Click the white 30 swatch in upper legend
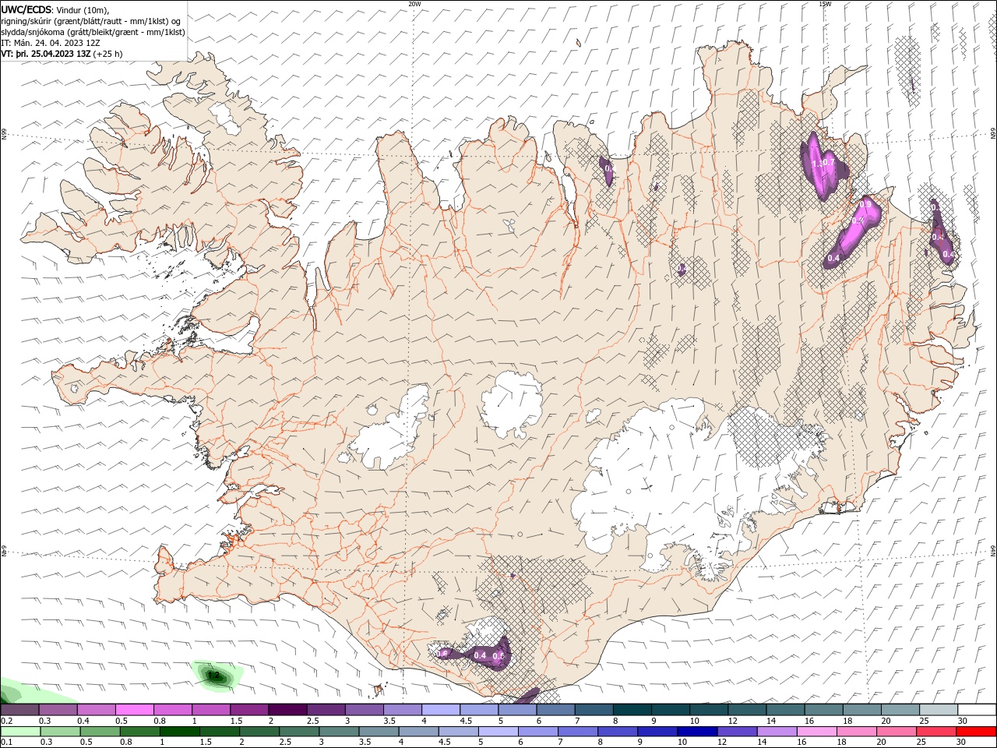Viewport: 997px width, 748px height. pyautogui.click(x=976, y=710)
